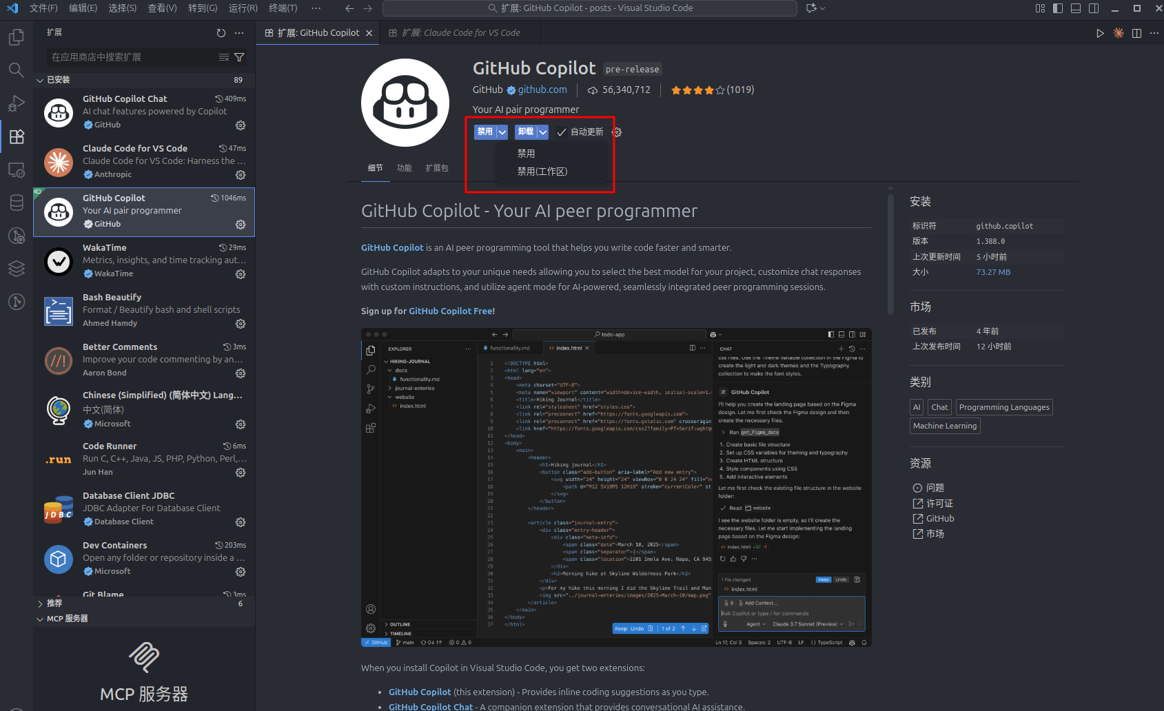The width and height of the screenshot is (1164, 711).
Task: Refresh the extensions list
Action: [221, 33]
